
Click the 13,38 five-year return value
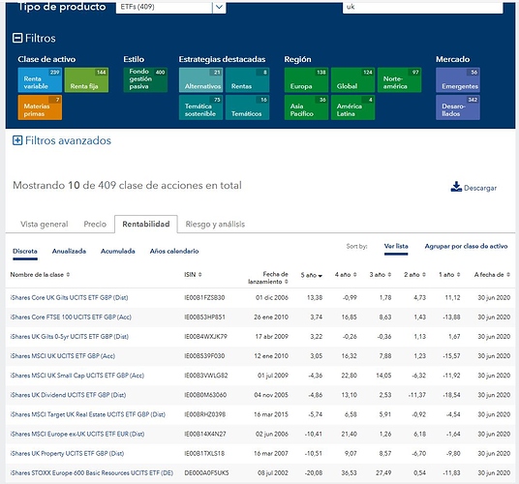pyautogui.click(x=315, y=298)
